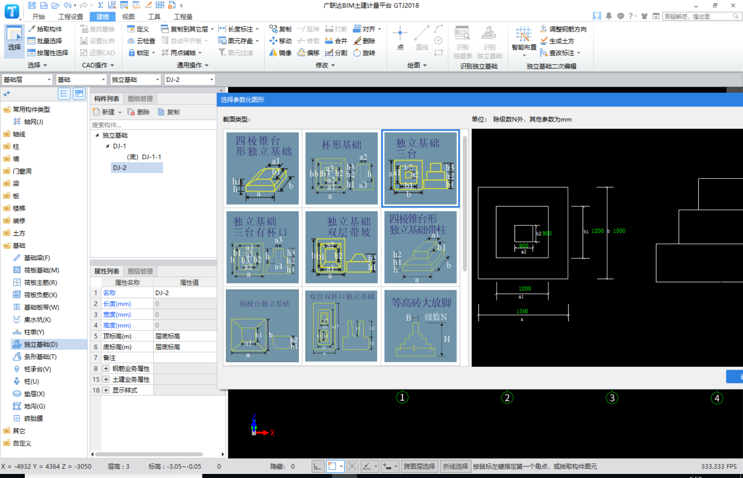Expand the 钢筋业务属性 property group

pos(106,368)
